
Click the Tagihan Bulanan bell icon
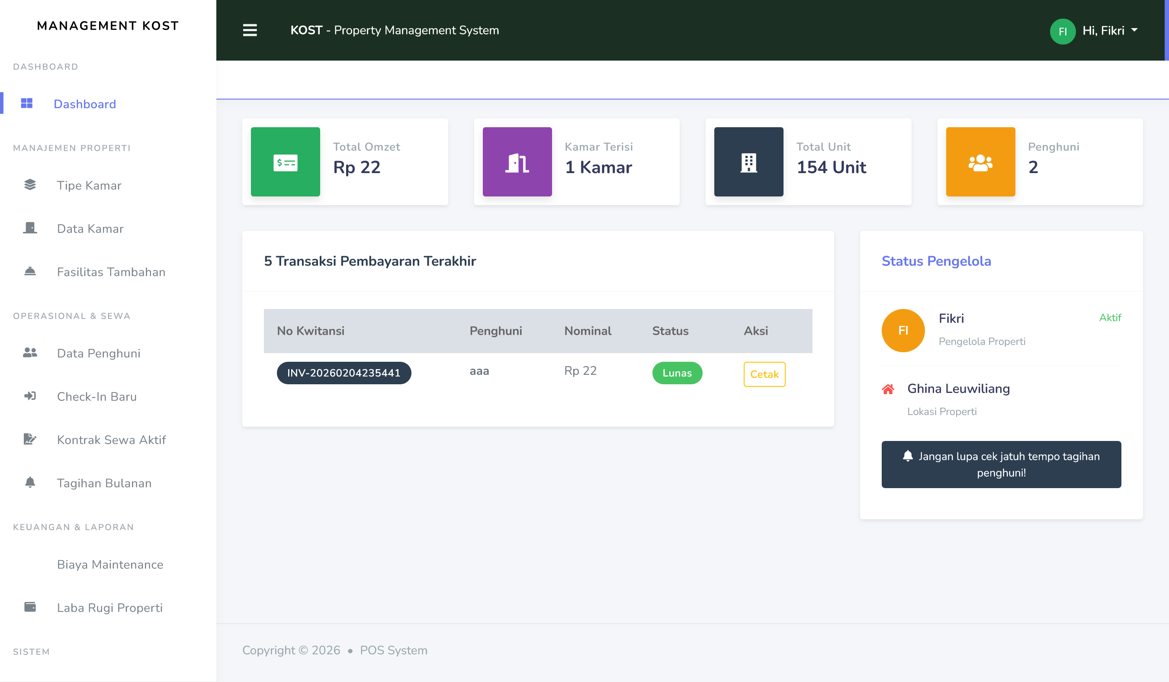(x=30, y=483)
